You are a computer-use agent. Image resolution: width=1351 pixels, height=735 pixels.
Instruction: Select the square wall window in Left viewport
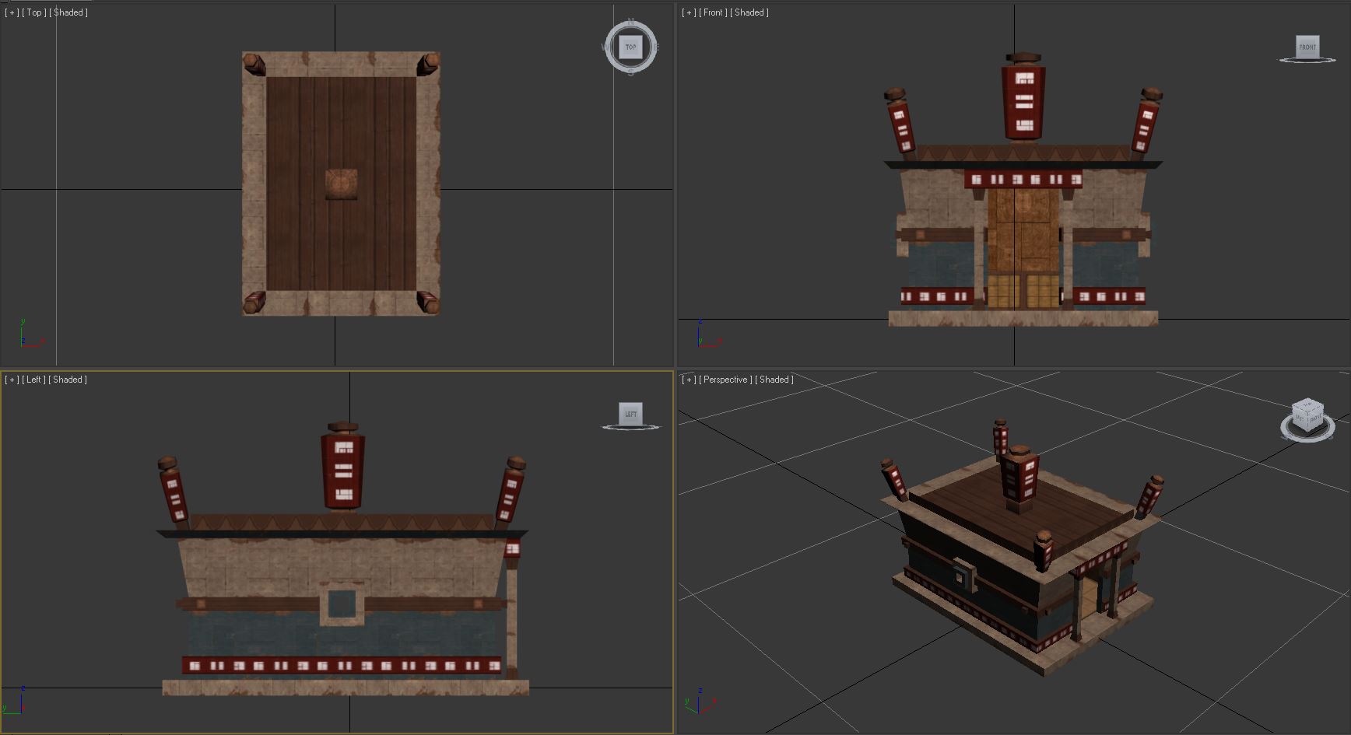[x=341, y=604]
